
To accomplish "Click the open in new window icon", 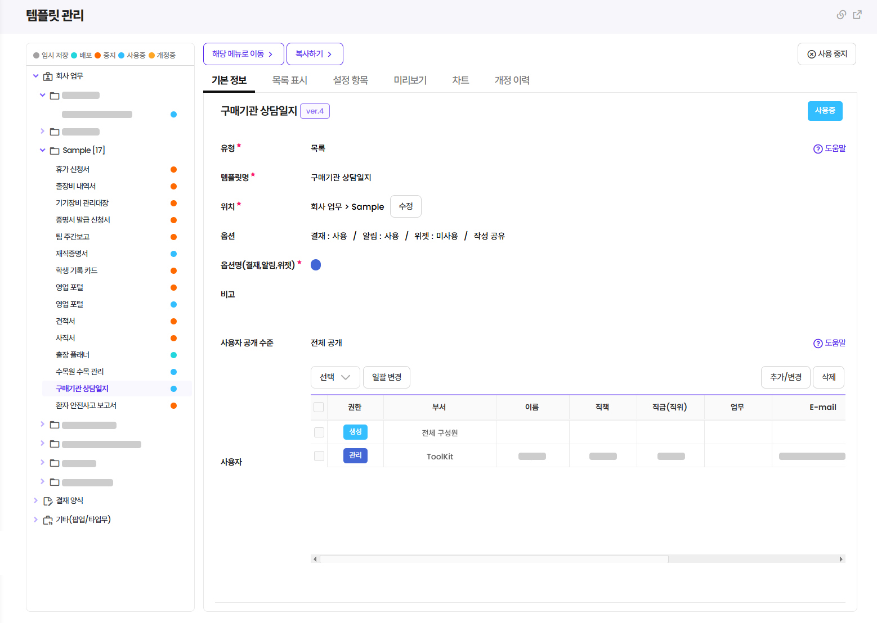I will pos(857,15).
